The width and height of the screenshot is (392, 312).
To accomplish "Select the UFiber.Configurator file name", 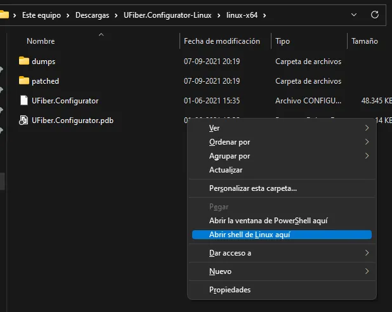I will coord(65,101).
